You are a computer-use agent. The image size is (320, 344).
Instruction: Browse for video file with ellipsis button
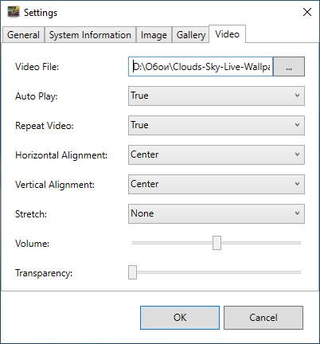tap(289, 67)
